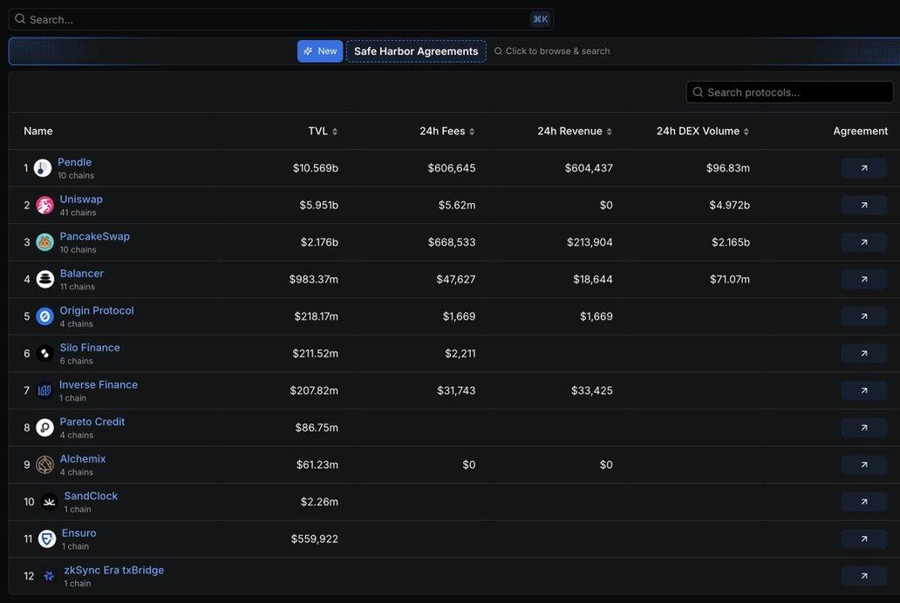
Task: Open Ensuro agreement arrow icon
Action: click(864, 539)
